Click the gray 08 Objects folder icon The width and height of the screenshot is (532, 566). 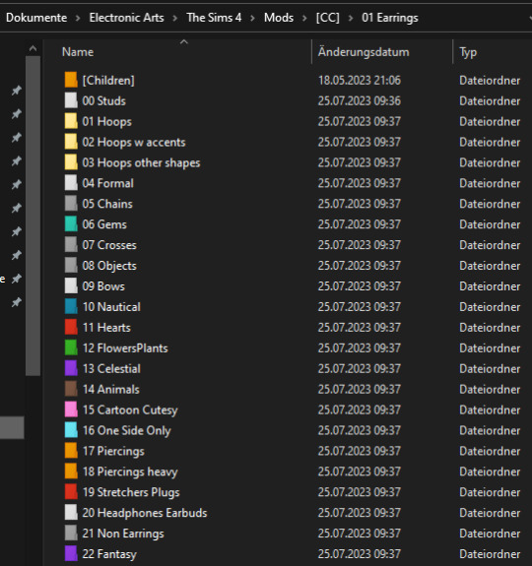71,265
